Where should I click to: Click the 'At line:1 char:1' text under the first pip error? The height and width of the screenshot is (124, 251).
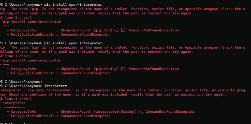(x=16, y=18)
